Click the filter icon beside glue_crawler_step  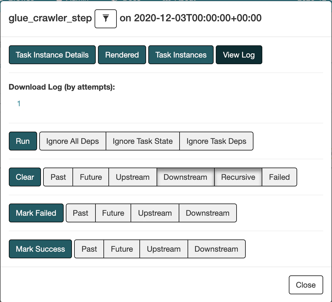[x=106, y=19]
